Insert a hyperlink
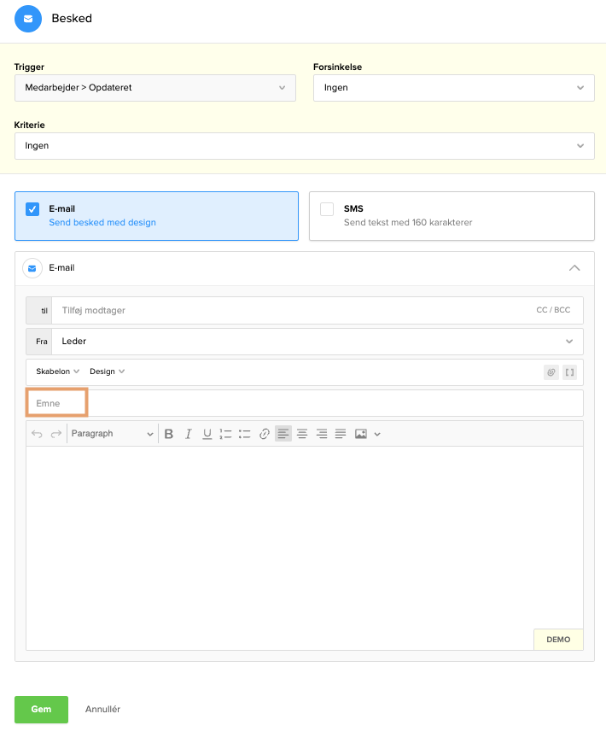 tap(265, 434)
